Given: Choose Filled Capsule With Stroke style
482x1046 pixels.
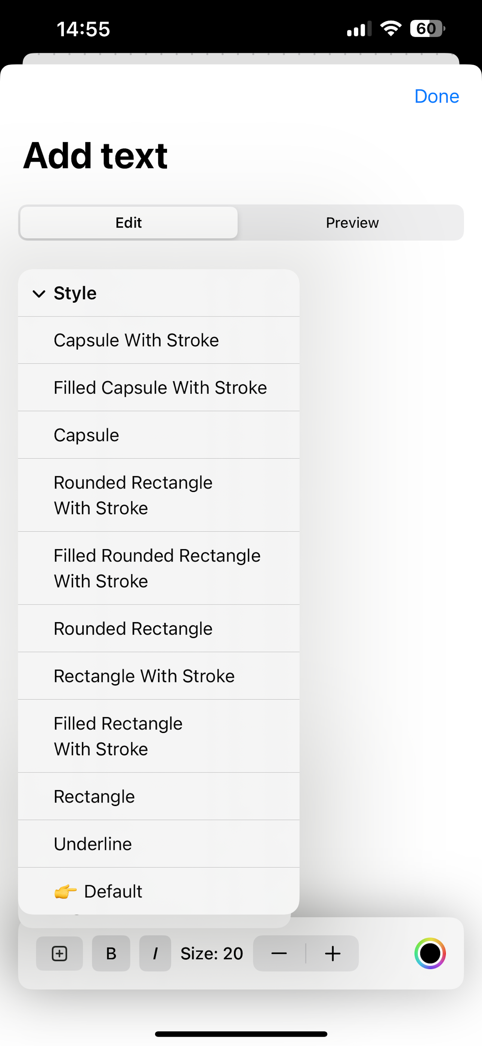Looking at the screenshot, I should [x=160, y=387].
